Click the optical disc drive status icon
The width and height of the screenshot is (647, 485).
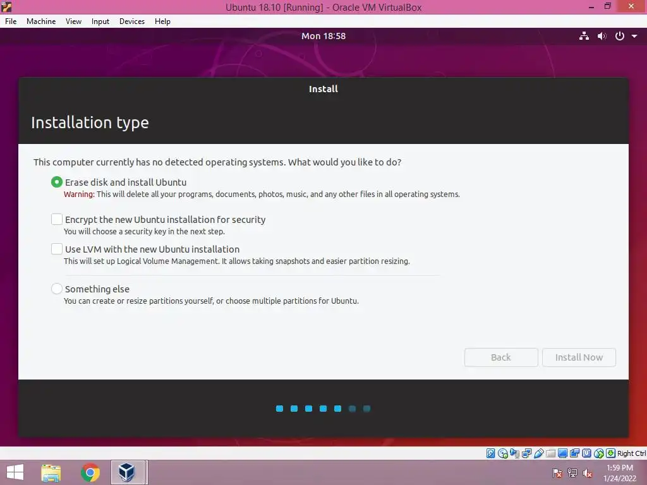coord(502,453)
